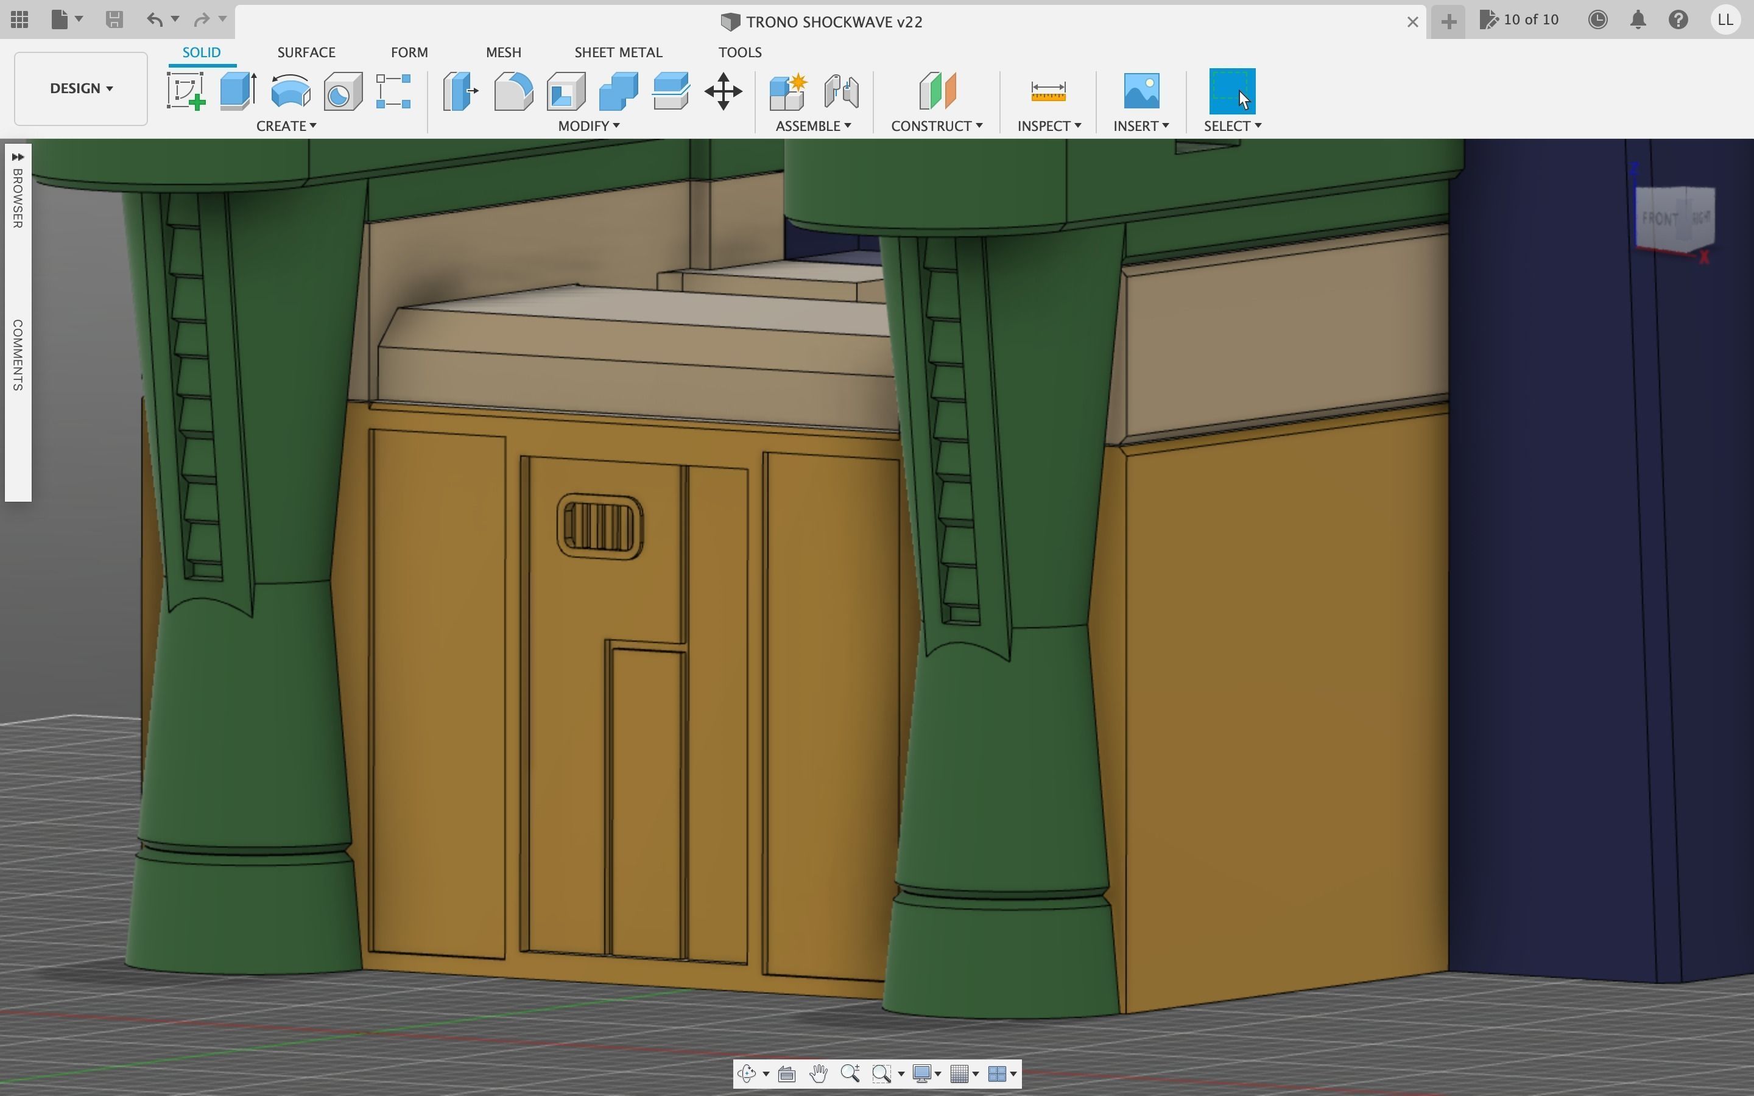The image size is (1754, 1096).
Task: Select the Zoom tool
Action: (x=850, y=1073)
